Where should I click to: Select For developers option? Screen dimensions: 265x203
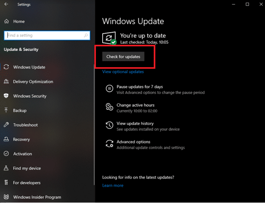point(27,183)
